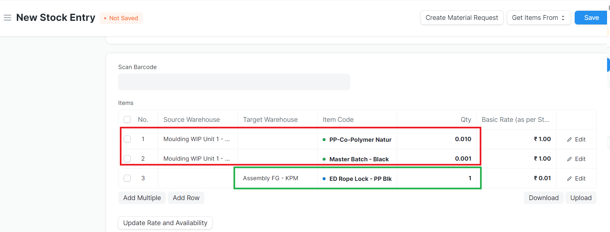The image size is (610, 232).
Task: Open Target Warehouse Assembly FG - KPM cell
Action: 270,178
